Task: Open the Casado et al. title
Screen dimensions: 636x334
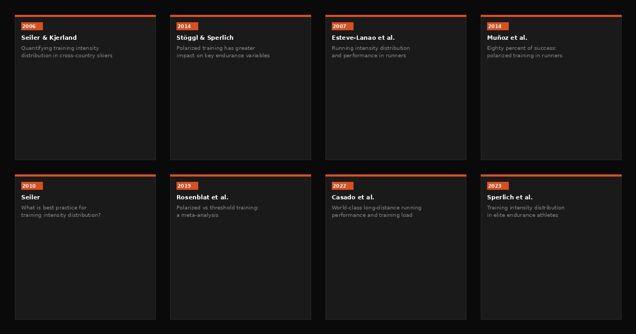Action: (x=352, y=197)
